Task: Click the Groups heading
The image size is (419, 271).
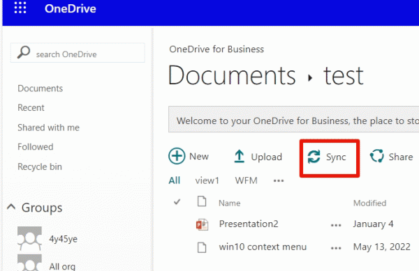Action: pyautogui.click(x=42, y=208)
